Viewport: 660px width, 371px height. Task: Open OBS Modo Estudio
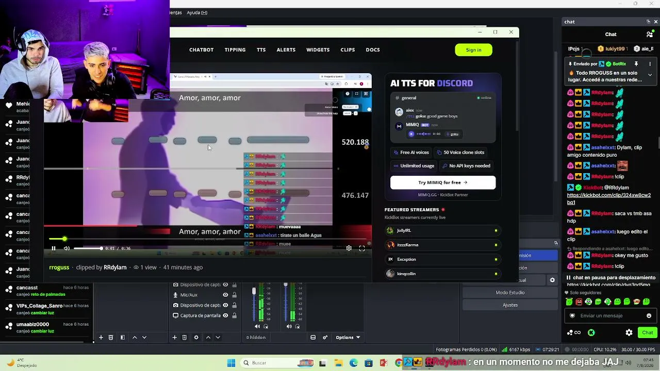(510, 293)
